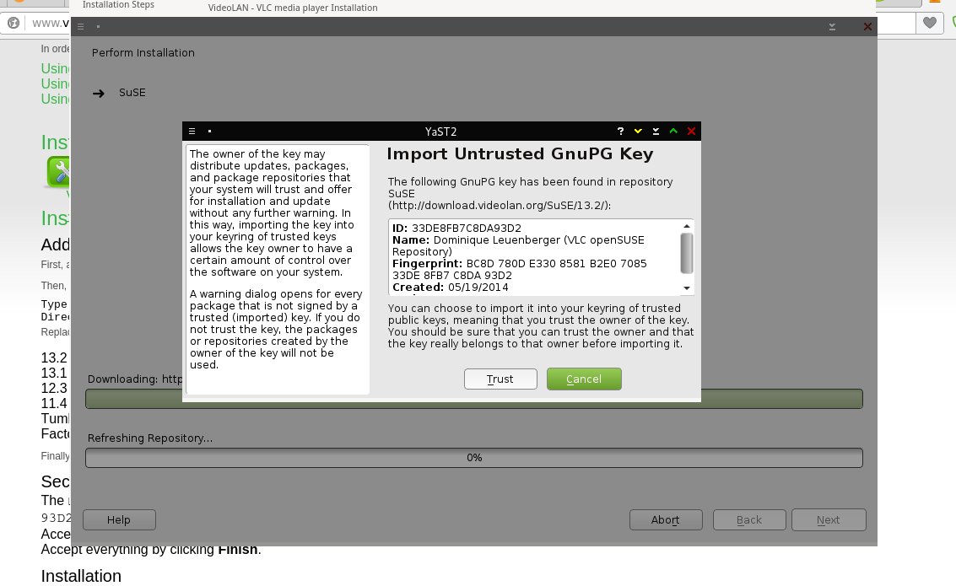Click the YaST2 titlebar pin dot icon
Screen dimensions: 956x586
pyautogui.click(x=210, y=131)
